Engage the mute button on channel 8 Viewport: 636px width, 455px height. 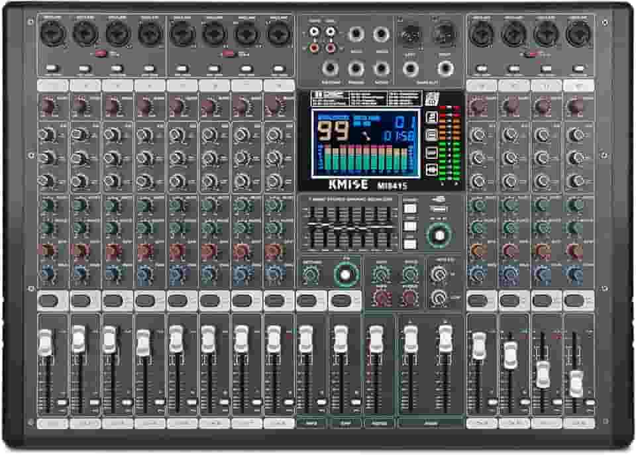tap(270, 299)
